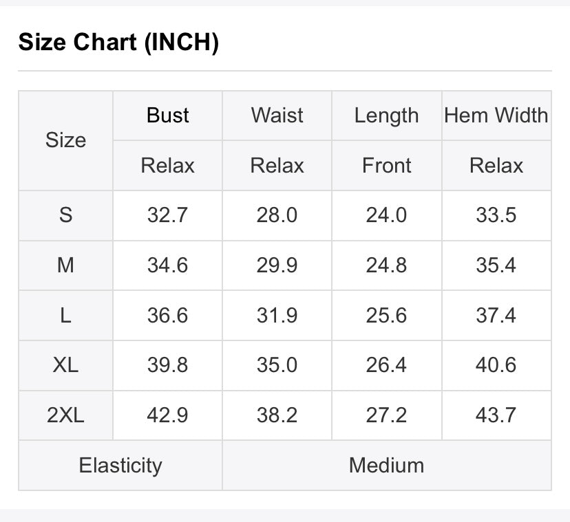Viewport: 570px width, 522px height.
Task: Click waist value 38.2 for 2XL
Action: (x=277, y=415)
